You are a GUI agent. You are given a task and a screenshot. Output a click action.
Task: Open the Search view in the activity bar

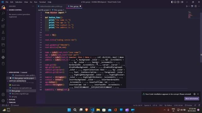(3, 13)
